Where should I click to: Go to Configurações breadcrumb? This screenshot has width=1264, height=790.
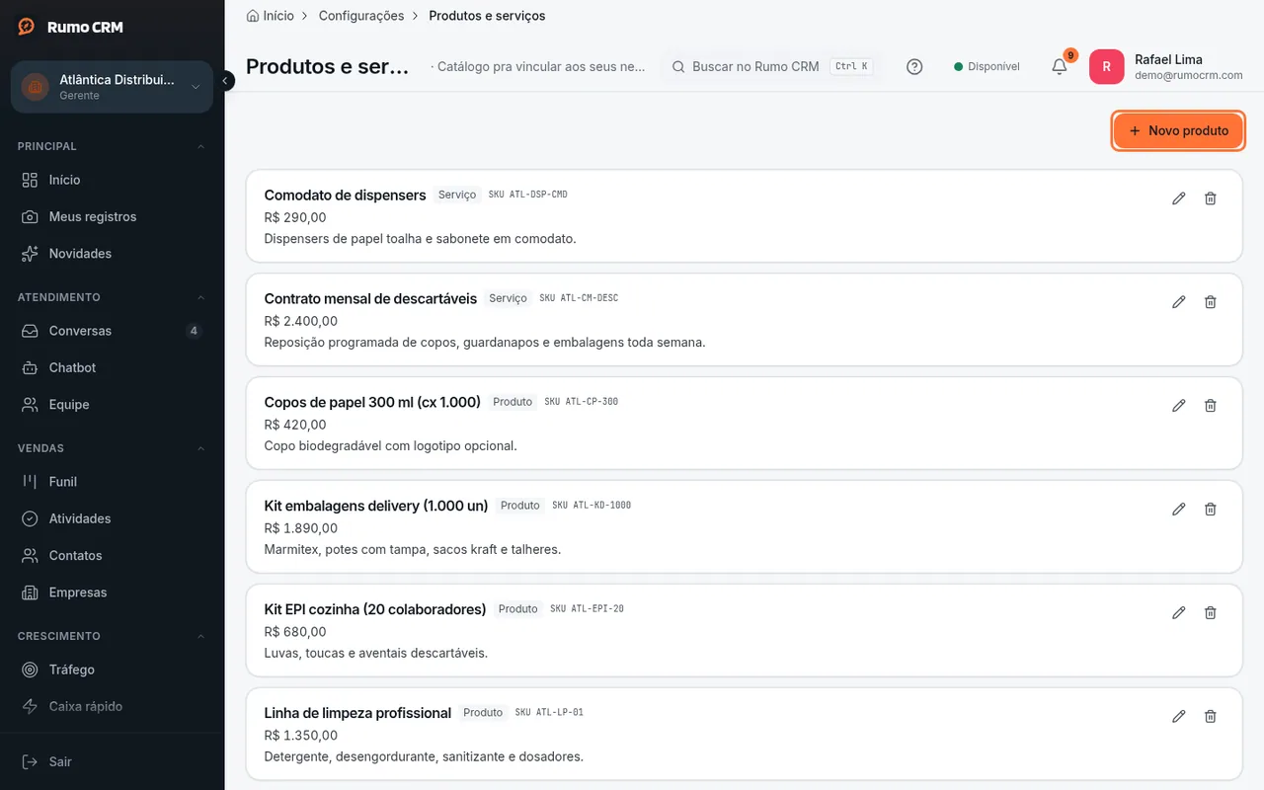tap(361, 16)
